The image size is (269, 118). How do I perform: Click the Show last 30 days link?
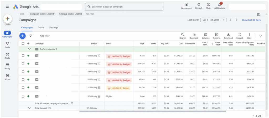point(251,20)
